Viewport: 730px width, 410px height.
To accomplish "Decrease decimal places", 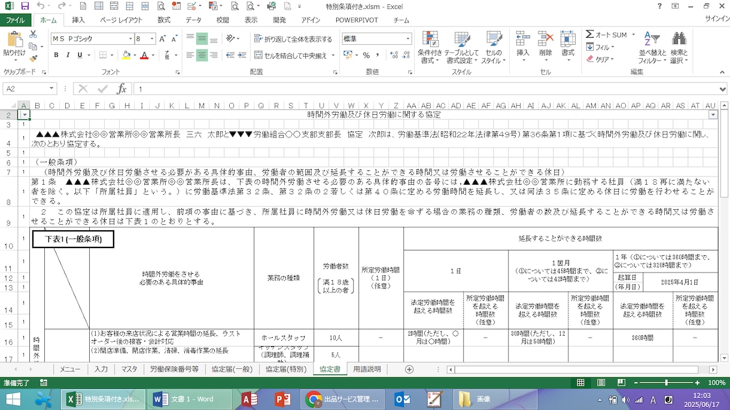I will pyautogui.click(x=406, y=55).
